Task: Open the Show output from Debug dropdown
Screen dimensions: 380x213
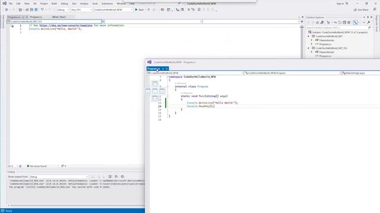Action: (58, 177)
